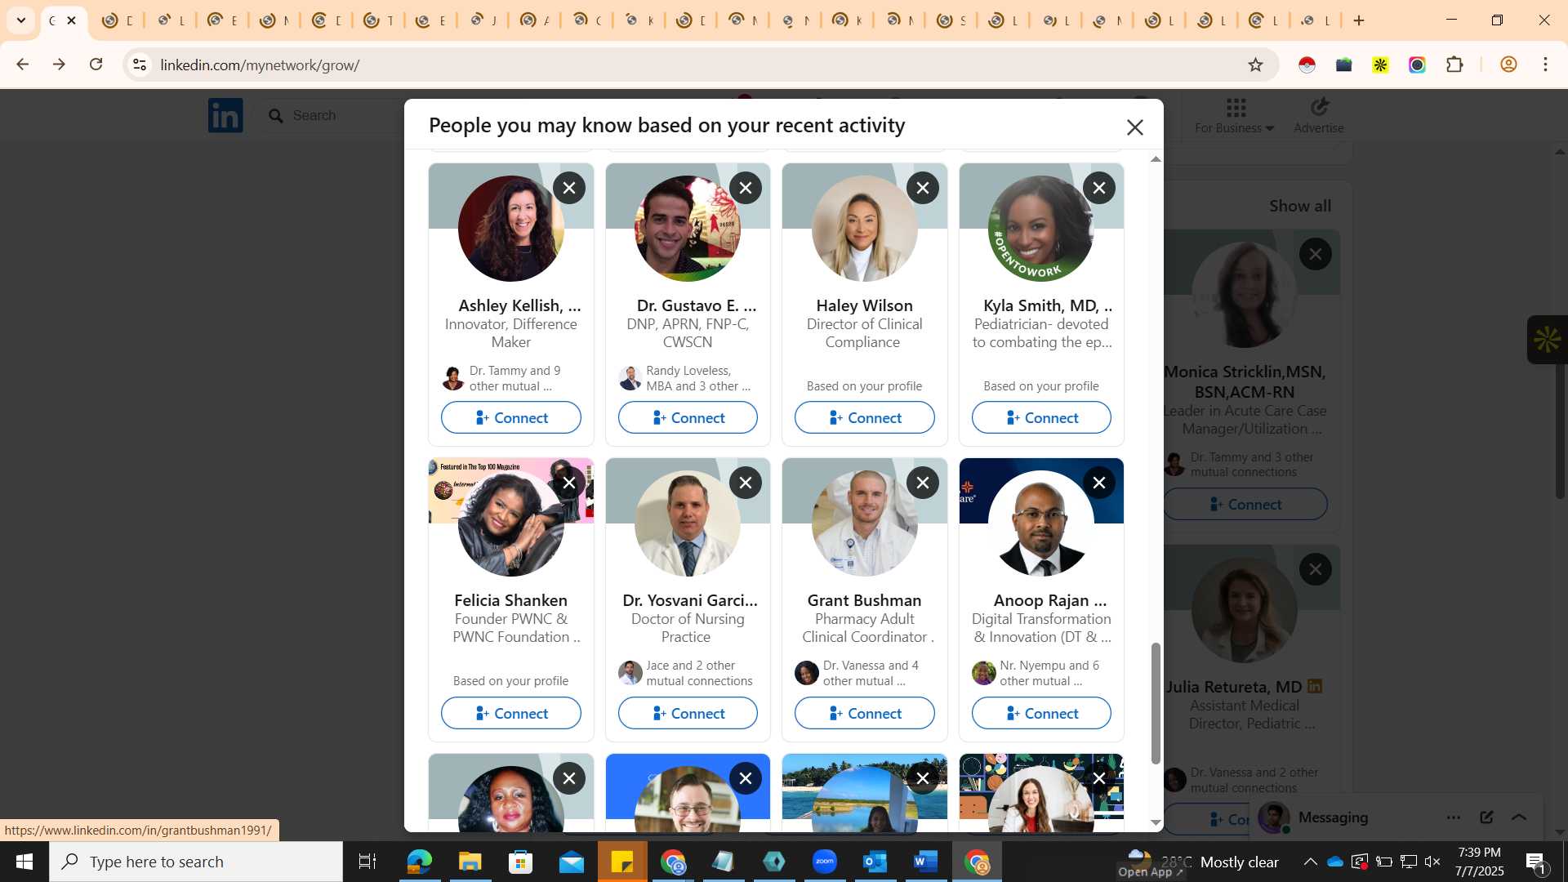Open Chrome profile avatar menu
The width and height of the screenshot is (1568, 882).
click(1508, 65)
